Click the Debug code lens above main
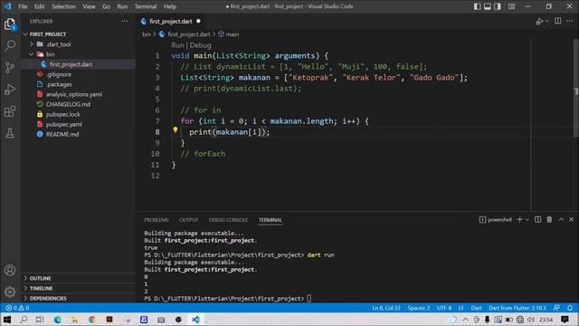The width and height of the screenshot is (579, 326). (x=201, y=45)
